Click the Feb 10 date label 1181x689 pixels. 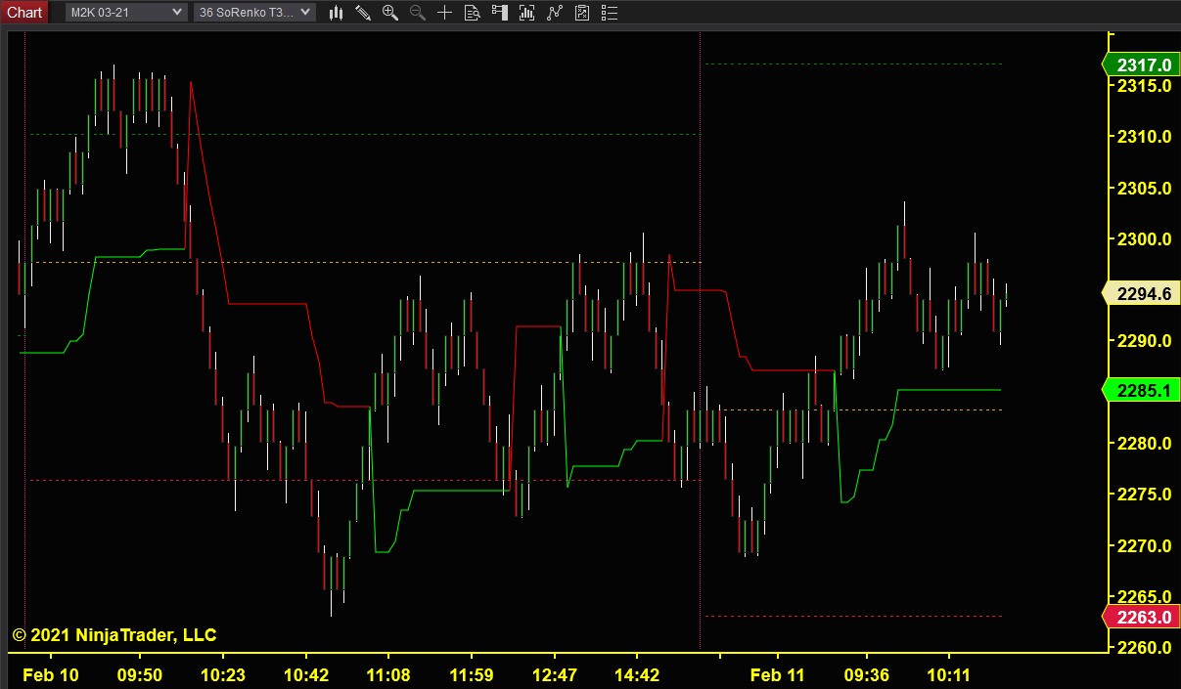point(51,675)
